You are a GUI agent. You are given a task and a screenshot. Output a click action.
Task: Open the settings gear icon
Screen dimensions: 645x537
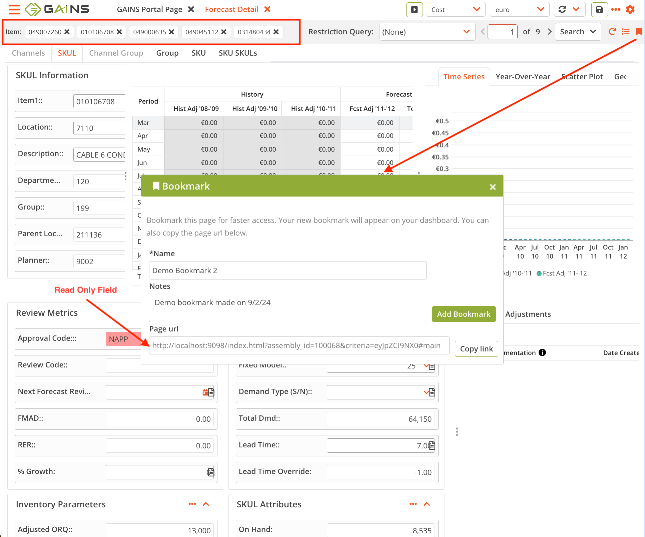(x=630, y=9)
